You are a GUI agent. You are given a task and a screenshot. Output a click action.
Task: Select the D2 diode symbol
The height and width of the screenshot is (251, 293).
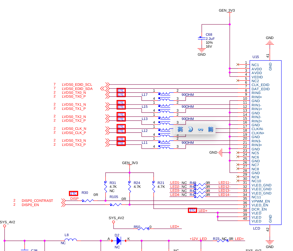[x=119, y=241]
